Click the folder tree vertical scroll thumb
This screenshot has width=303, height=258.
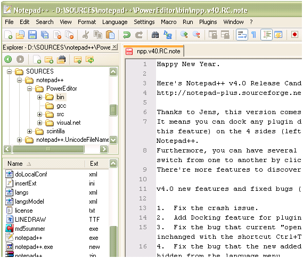click(113, 110)
